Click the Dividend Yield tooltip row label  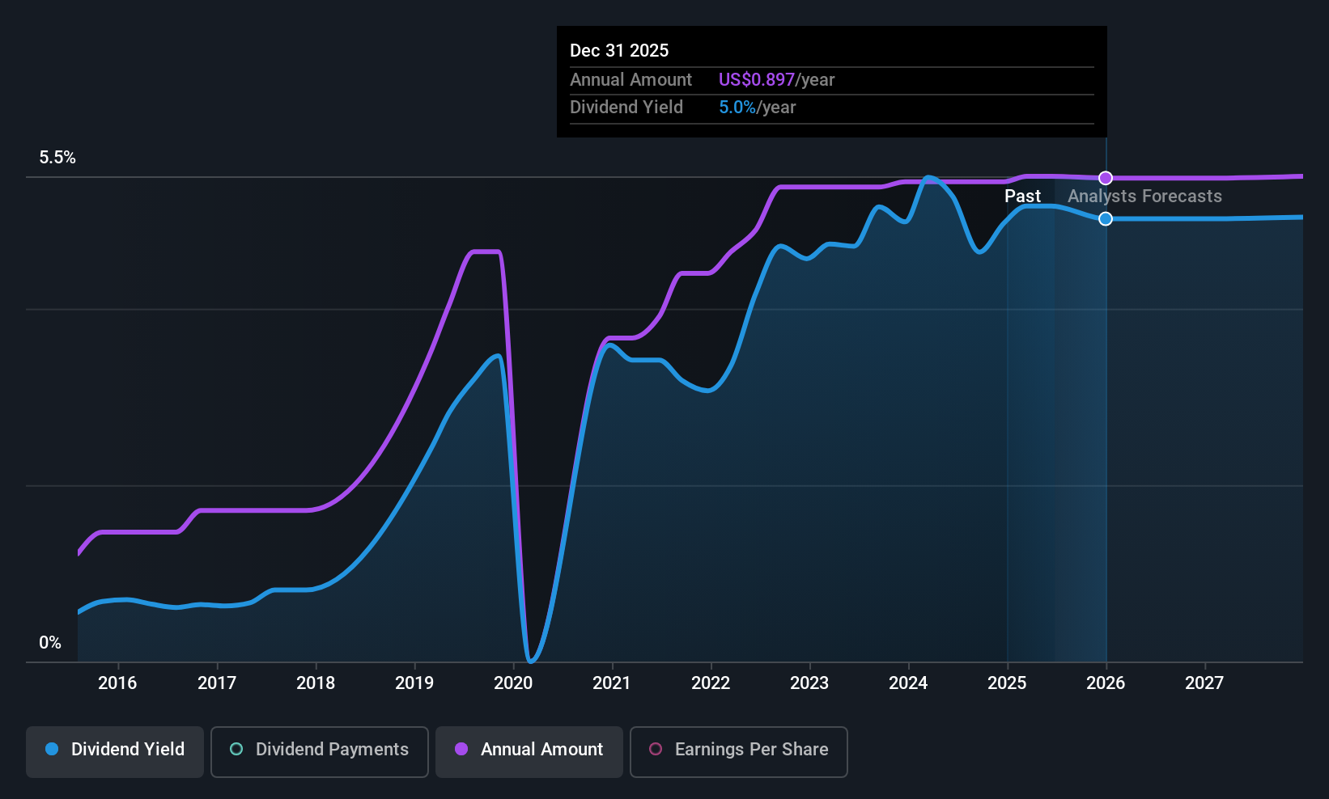pos(626,107)
